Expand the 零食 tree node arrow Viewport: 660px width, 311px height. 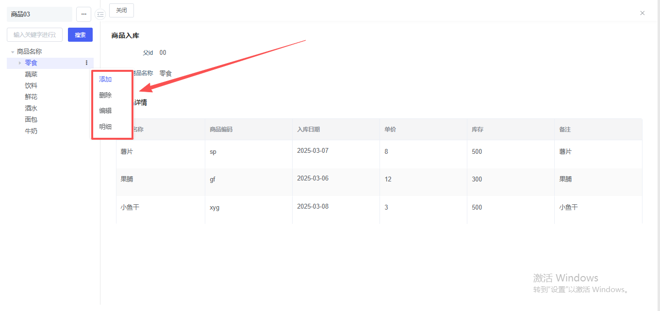tap(20, 63)
